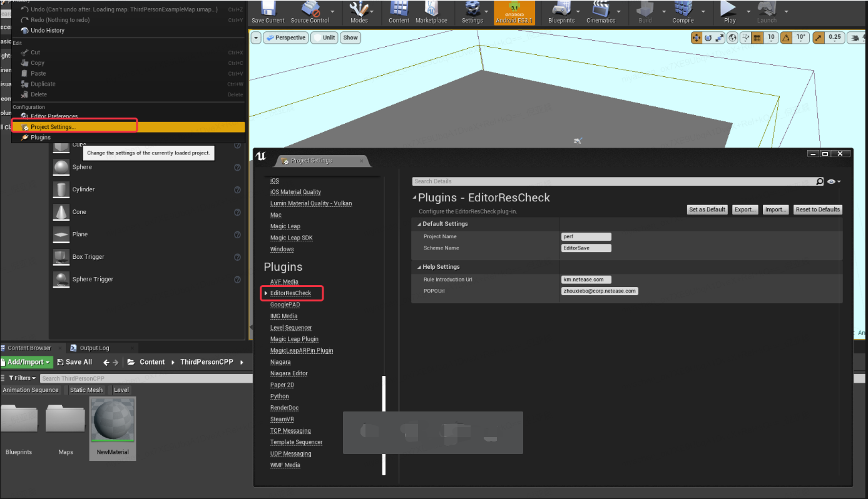Select Project Settings menu entry

click(x=128, y=127)
